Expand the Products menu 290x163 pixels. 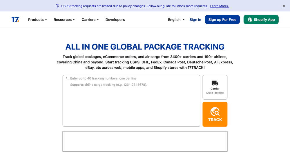pyautogui.click(x=37, y=20)
